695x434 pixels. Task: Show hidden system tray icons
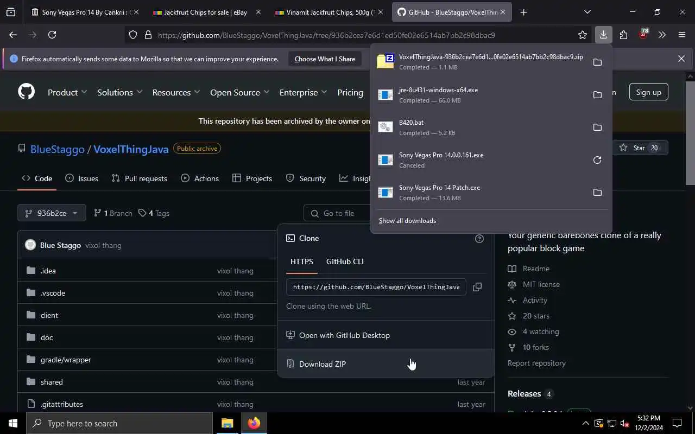point(585,423)
